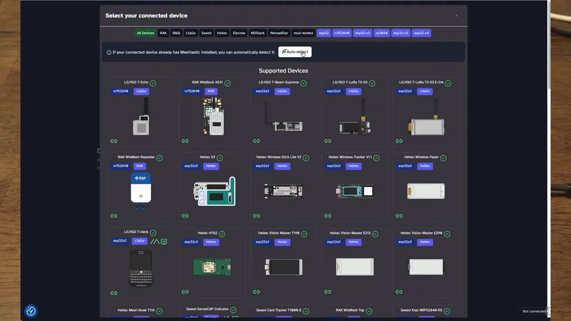571x321 pixels.
Task: Filter devices by Elecrow vendor
Action: pos(239,33)
